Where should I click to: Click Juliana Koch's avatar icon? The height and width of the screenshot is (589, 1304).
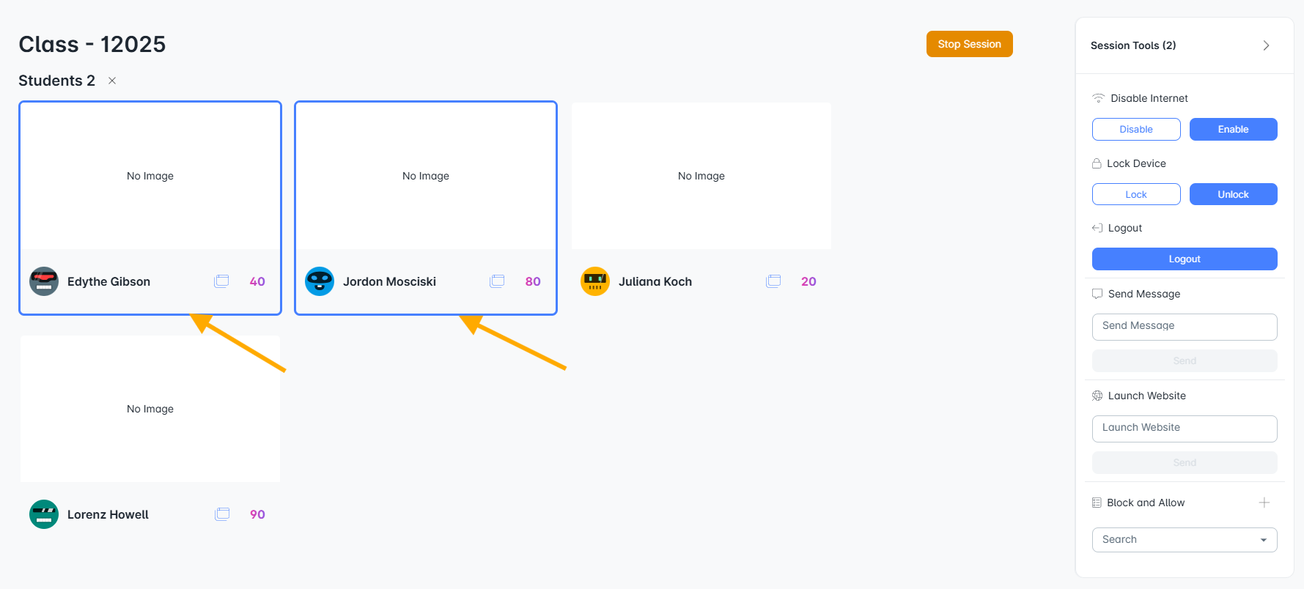pyautogui.click(x=595, y=281)
